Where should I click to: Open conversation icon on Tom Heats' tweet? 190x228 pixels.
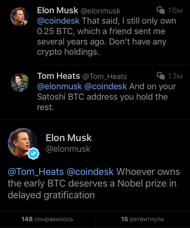(x=161, y=76)
